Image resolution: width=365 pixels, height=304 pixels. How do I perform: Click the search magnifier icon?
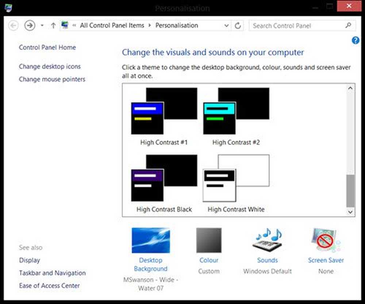click(x=348, y=26)
